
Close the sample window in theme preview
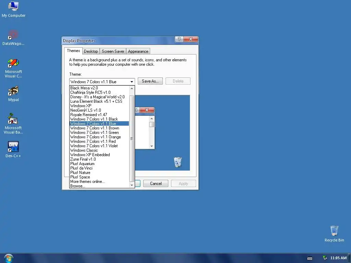tap(147, 110)
